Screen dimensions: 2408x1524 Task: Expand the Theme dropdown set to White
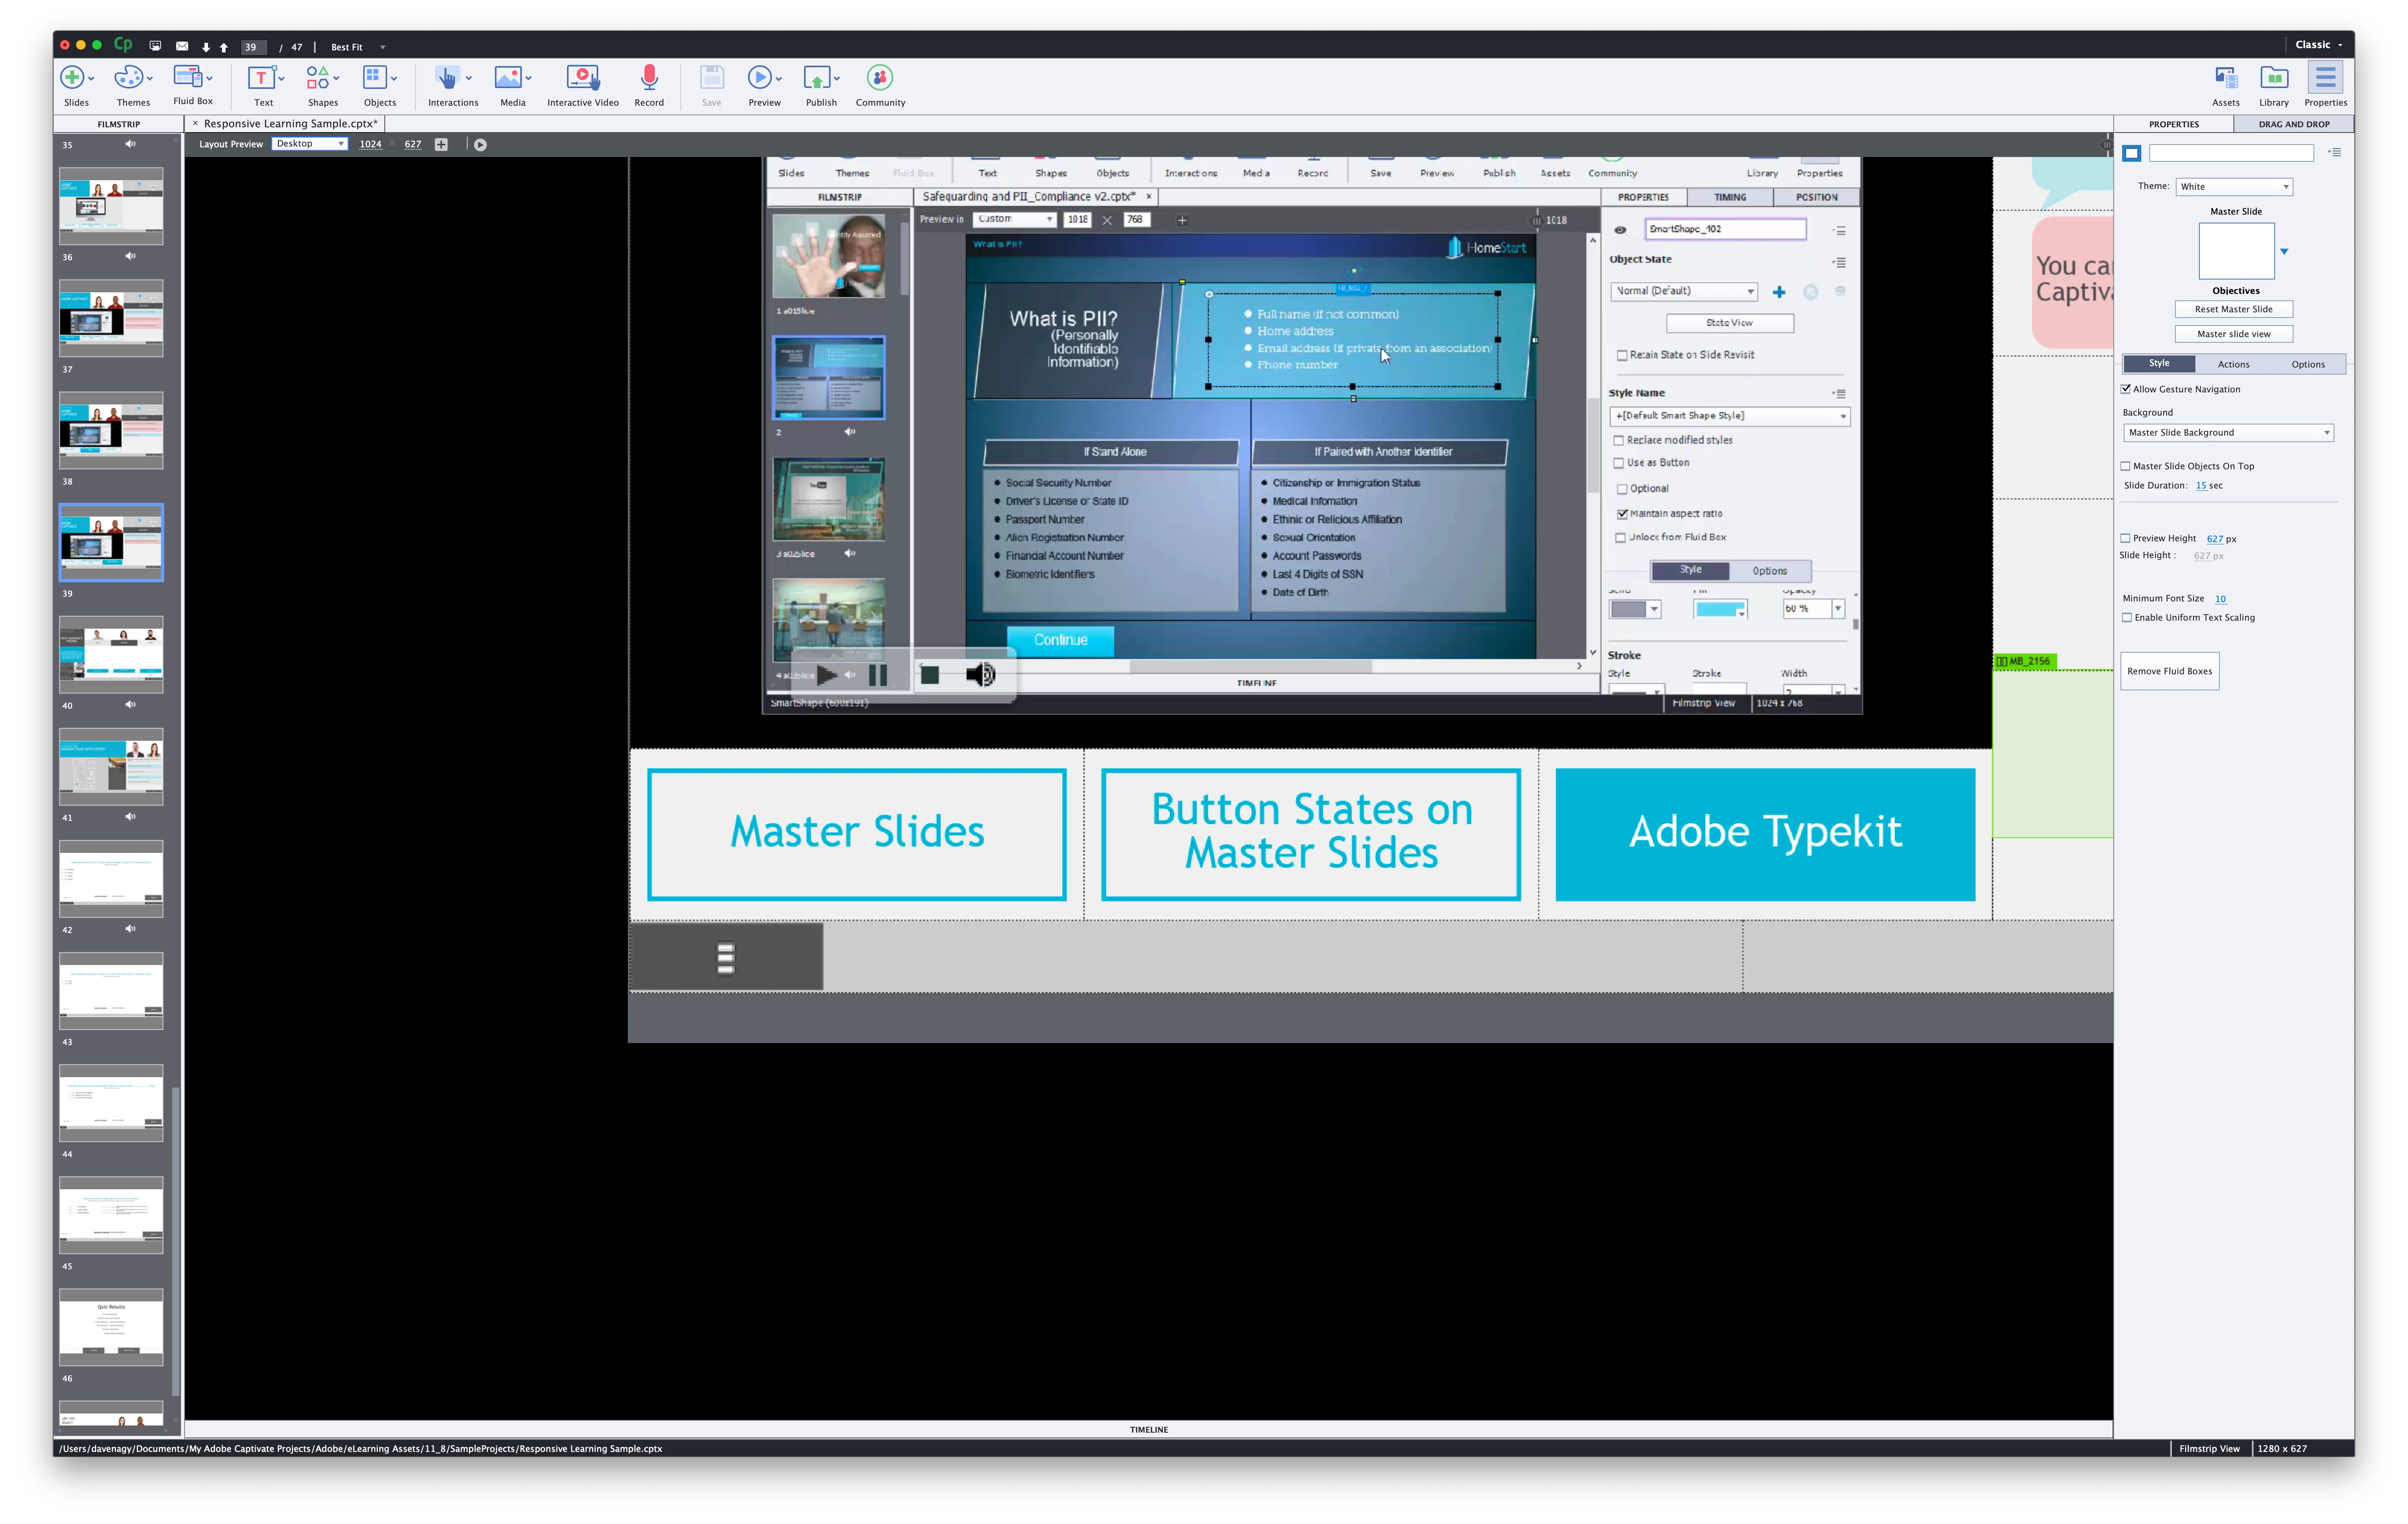[2233, 187]
